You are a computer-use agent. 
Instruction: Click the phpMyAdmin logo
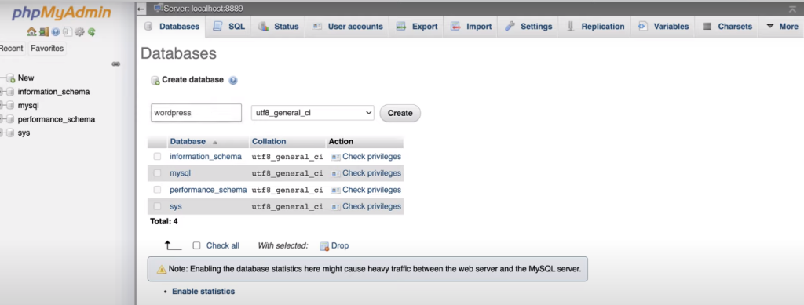(61, 13)
